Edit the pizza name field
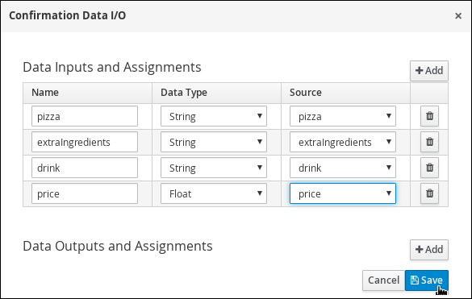This screenshot has width=472, height=299. click(85, 116)
